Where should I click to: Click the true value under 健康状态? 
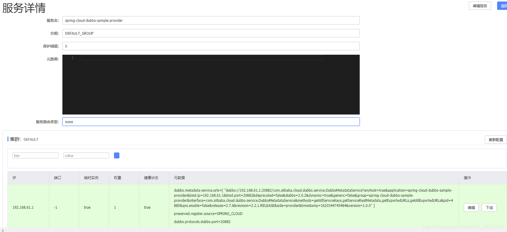click(147, 207)
